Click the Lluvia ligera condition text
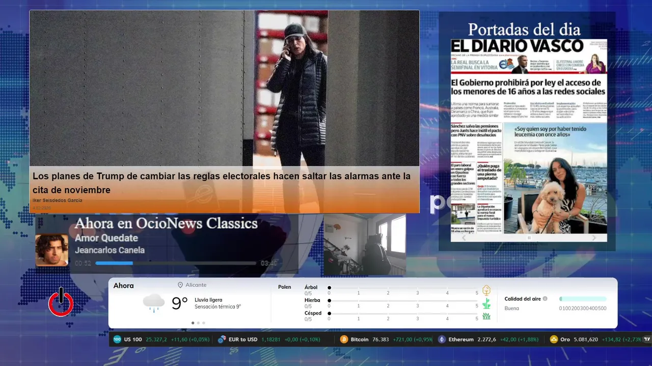 pos(208,300)
